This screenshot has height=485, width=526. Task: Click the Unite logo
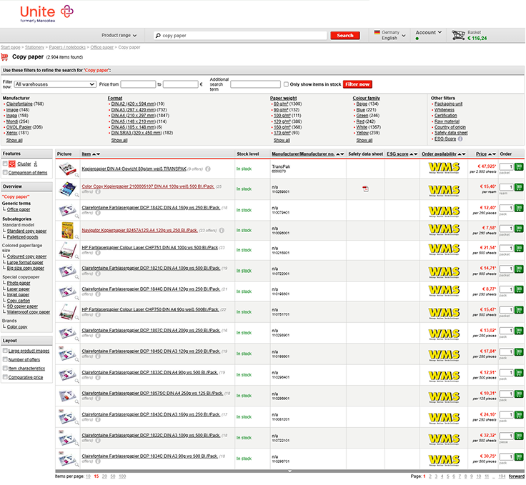click(46, 14)
